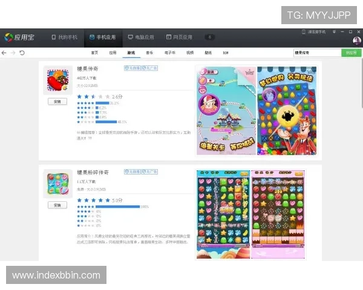This screenshot has width=363, height=290.
Task: Open 糖果粉碎传奇 pink board screenshot
Action: [278, 214]
